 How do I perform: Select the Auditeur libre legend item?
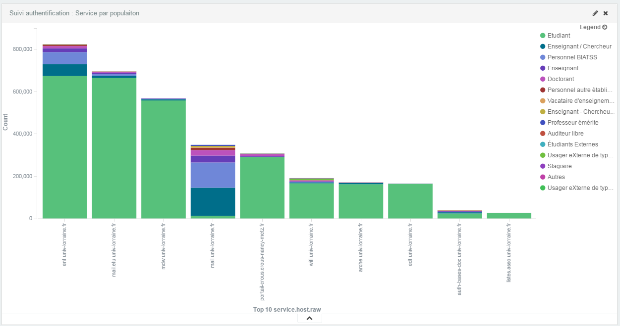[565, 134]
